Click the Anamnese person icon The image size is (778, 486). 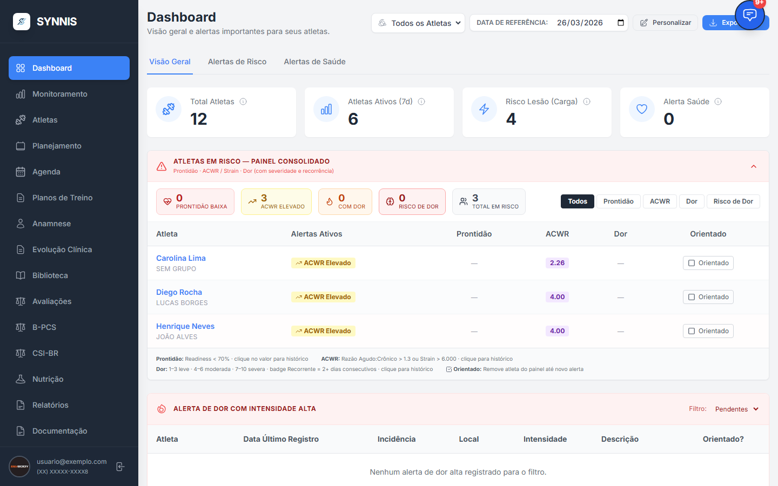coord(21,224)
